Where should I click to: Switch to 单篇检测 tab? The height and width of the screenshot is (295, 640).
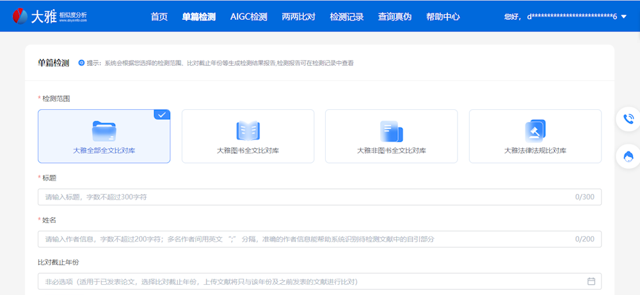point(199,17)
